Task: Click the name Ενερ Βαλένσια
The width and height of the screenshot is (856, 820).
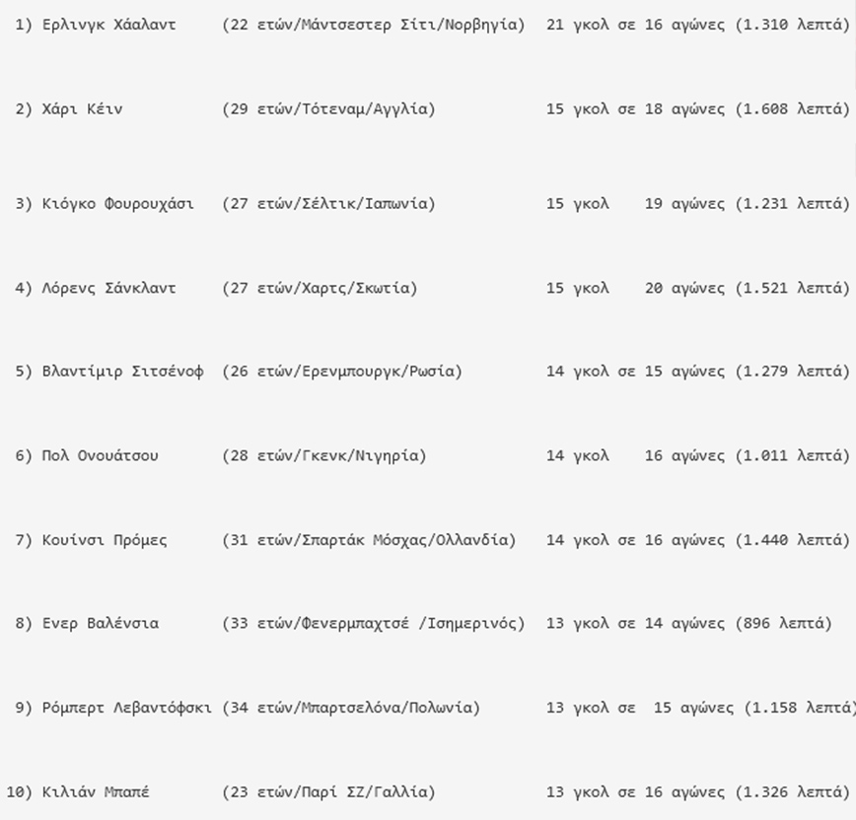Action: coord(101,624)
